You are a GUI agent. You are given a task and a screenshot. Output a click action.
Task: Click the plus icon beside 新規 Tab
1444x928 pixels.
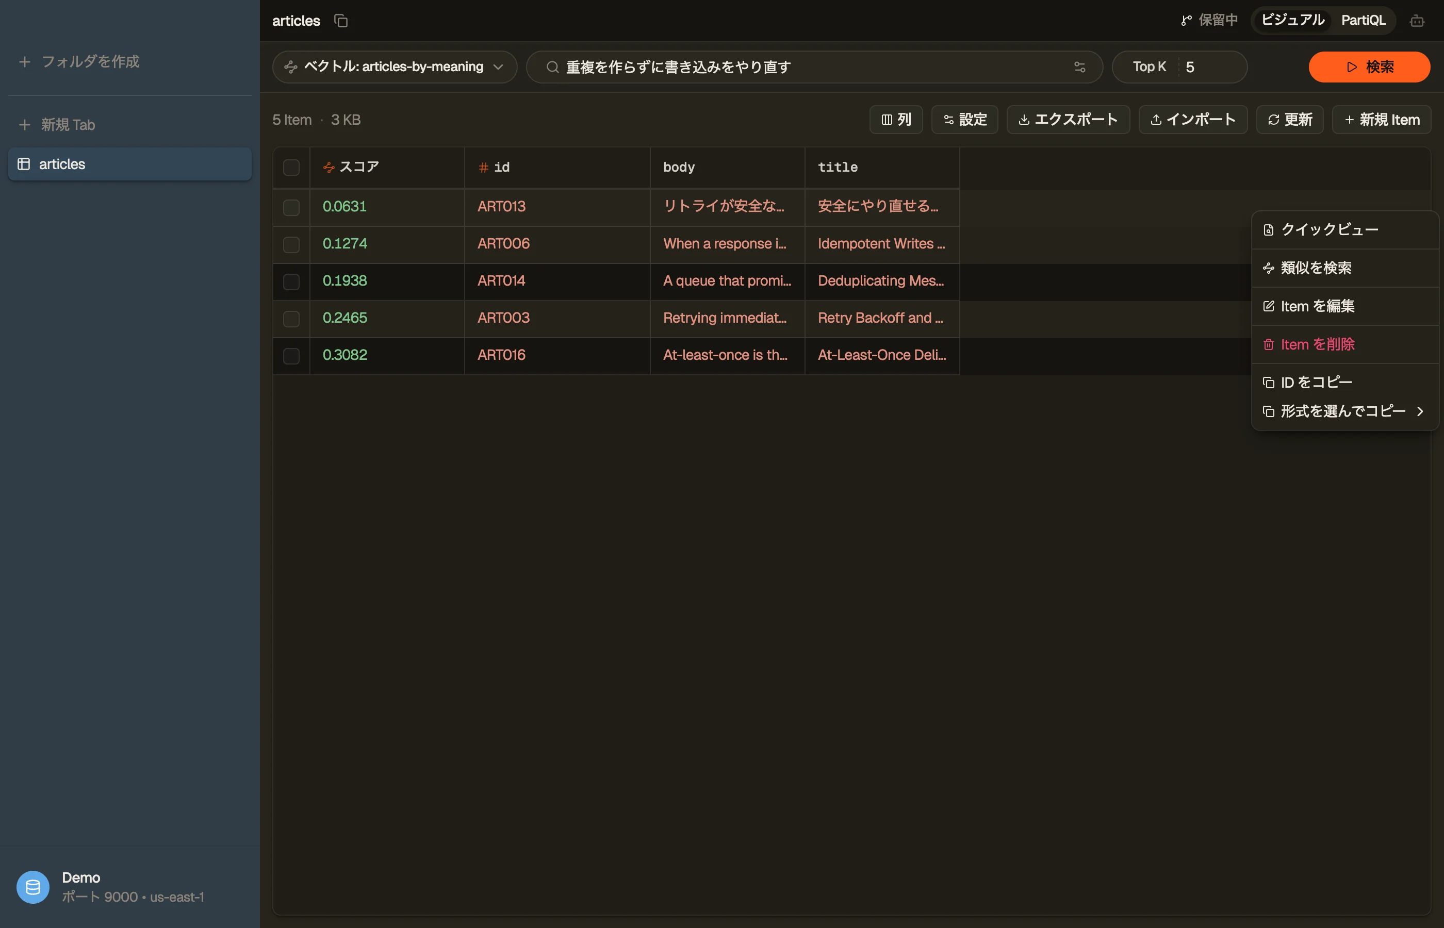click(24, 125)
